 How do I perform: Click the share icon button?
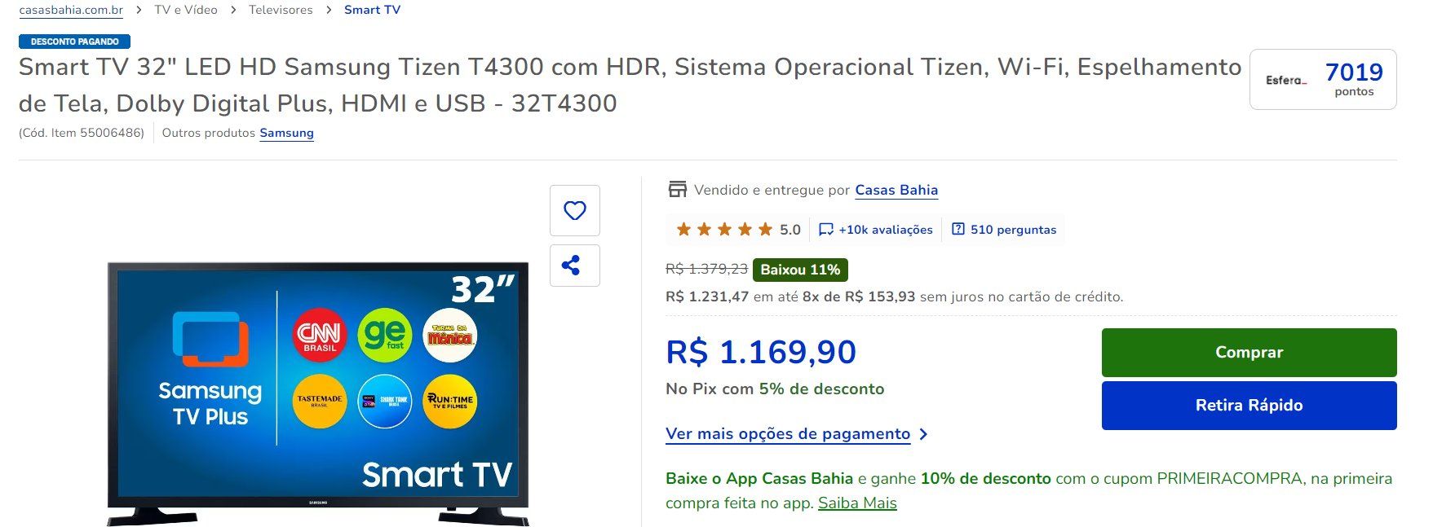(x=574, y=266)
